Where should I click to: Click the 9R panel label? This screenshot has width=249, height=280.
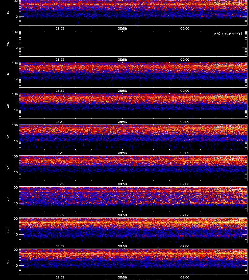8,262
